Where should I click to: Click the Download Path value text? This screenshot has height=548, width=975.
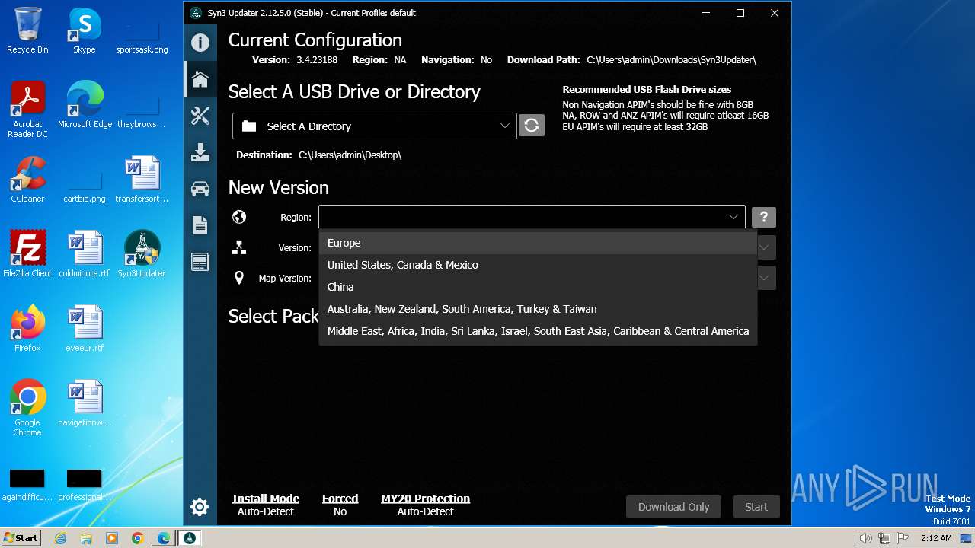click(x=671, y=59)
